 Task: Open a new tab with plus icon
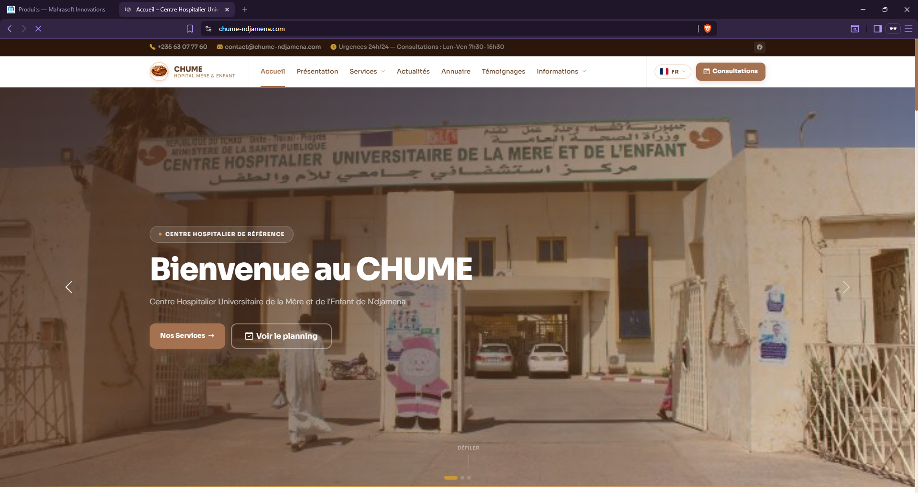point(245,10)
